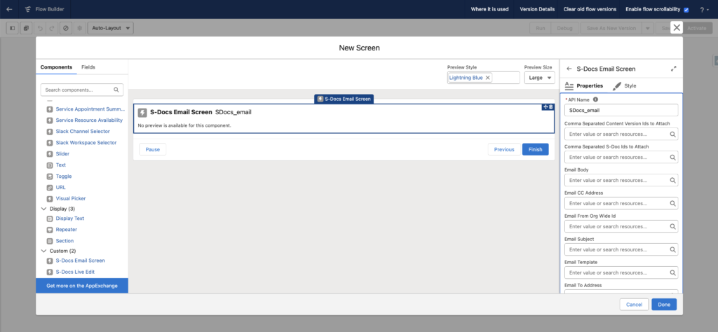Open Where it is used
The width and height of the screenshot is (718, 332).
click(489, 9)
